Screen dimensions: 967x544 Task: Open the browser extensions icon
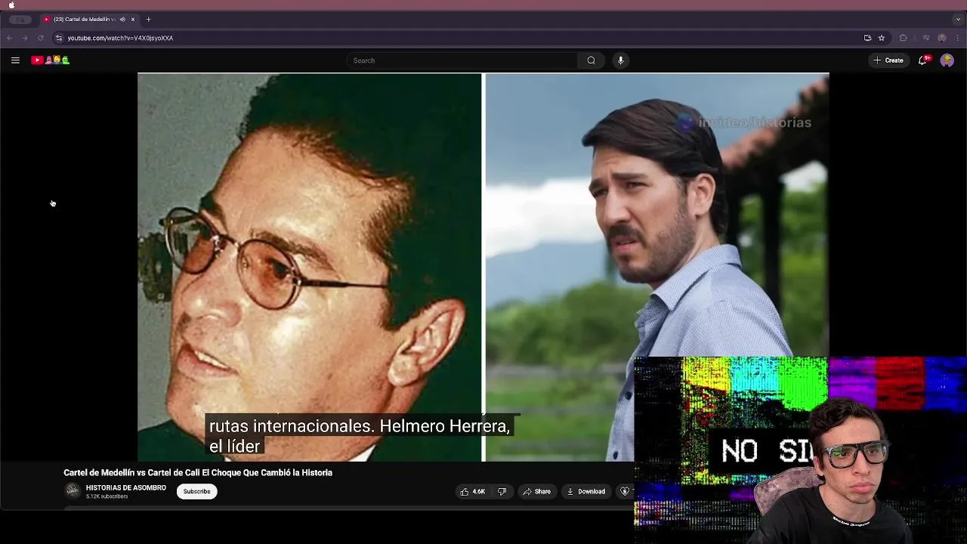pyautogui.click(x=904, y=38)
